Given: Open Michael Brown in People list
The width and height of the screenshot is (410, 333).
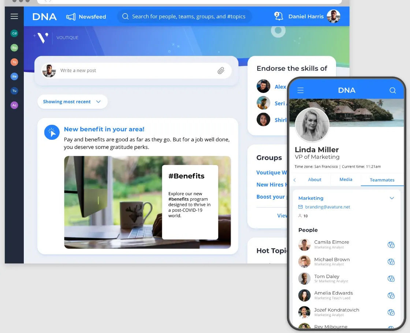Looking at the screenshot, I should tap(332, 259).
